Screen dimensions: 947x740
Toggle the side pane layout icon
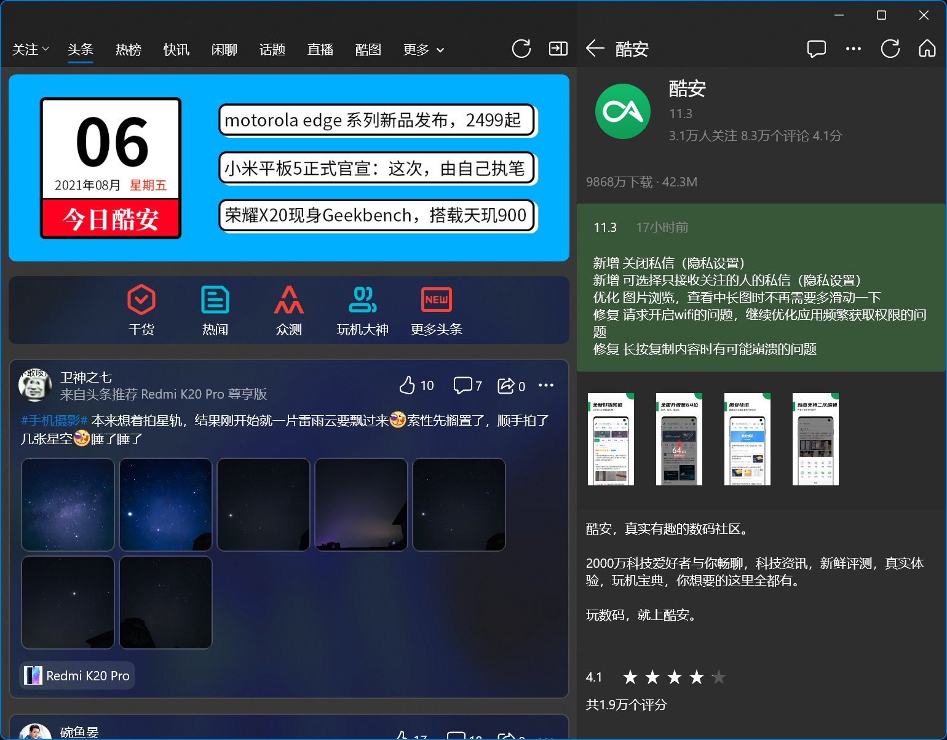558,49
